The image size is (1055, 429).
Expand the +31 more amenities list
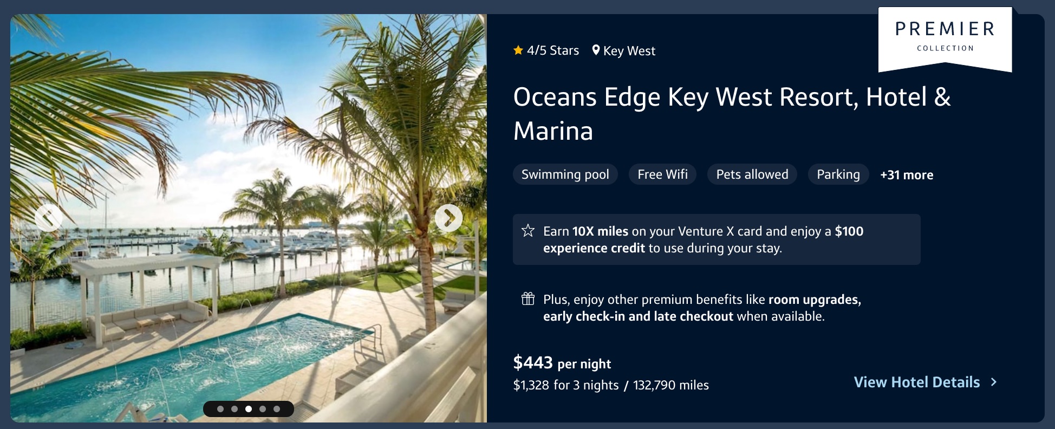tap(906, 174)
